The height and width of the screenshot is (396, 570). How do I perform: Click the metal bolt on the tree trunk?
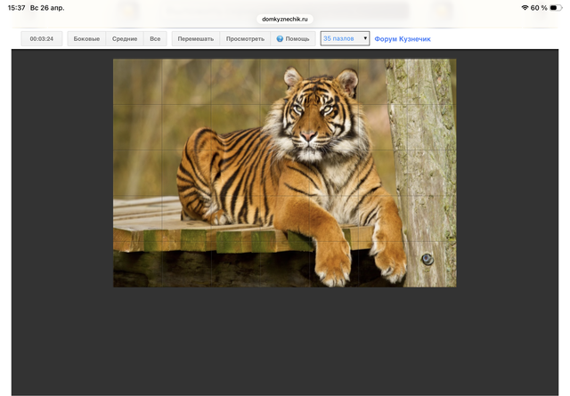click(427, 259)
